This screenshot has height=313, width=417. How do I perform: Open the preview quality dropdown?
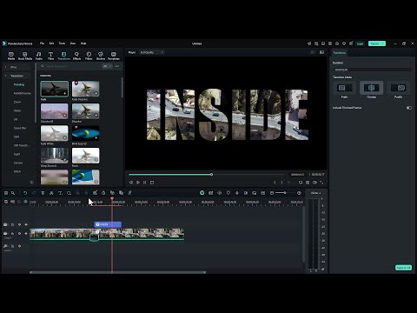point(152,52)
